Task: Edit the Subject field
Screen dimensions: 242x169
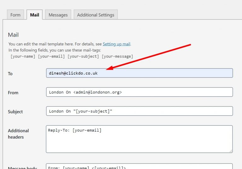Action: (139, 111)
